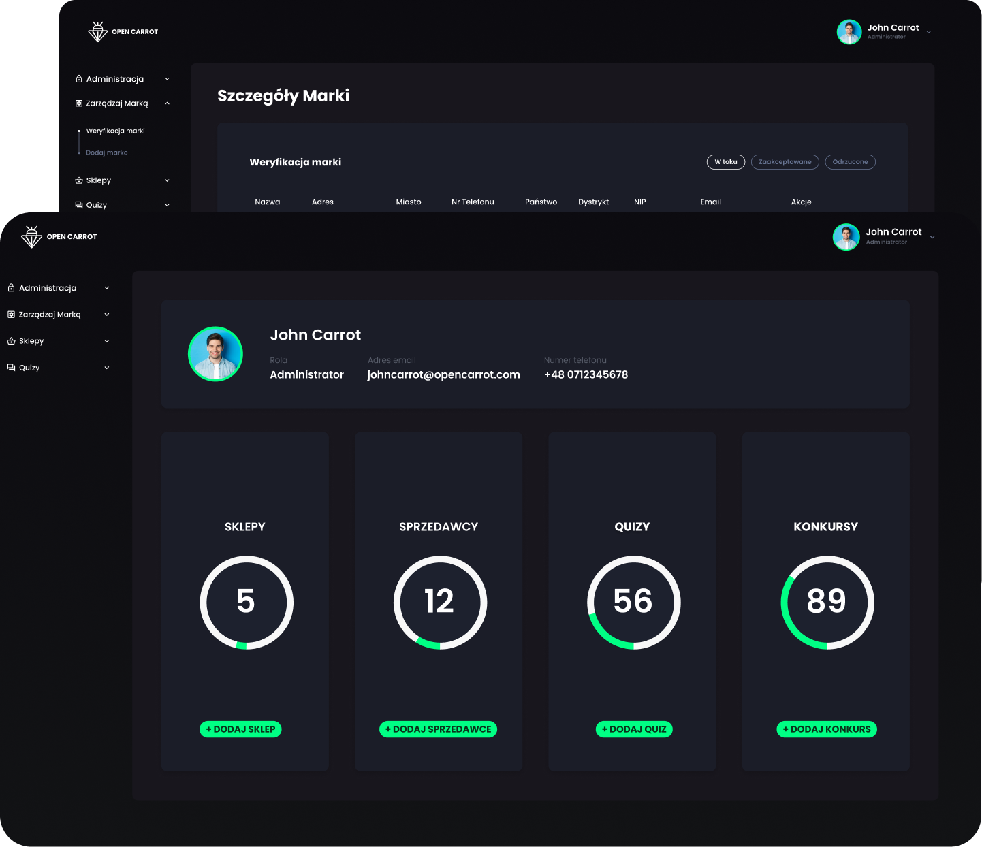Screen dimensions: 982x847
Task: Click the Zarządzaj Marką icon in the front sidebar
Action: (11, 315)
